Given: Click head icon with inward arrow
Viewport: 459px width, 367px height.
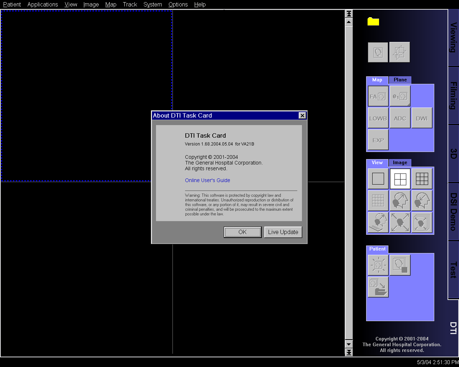Looking at the screenshot, I should tap(422, 200).
